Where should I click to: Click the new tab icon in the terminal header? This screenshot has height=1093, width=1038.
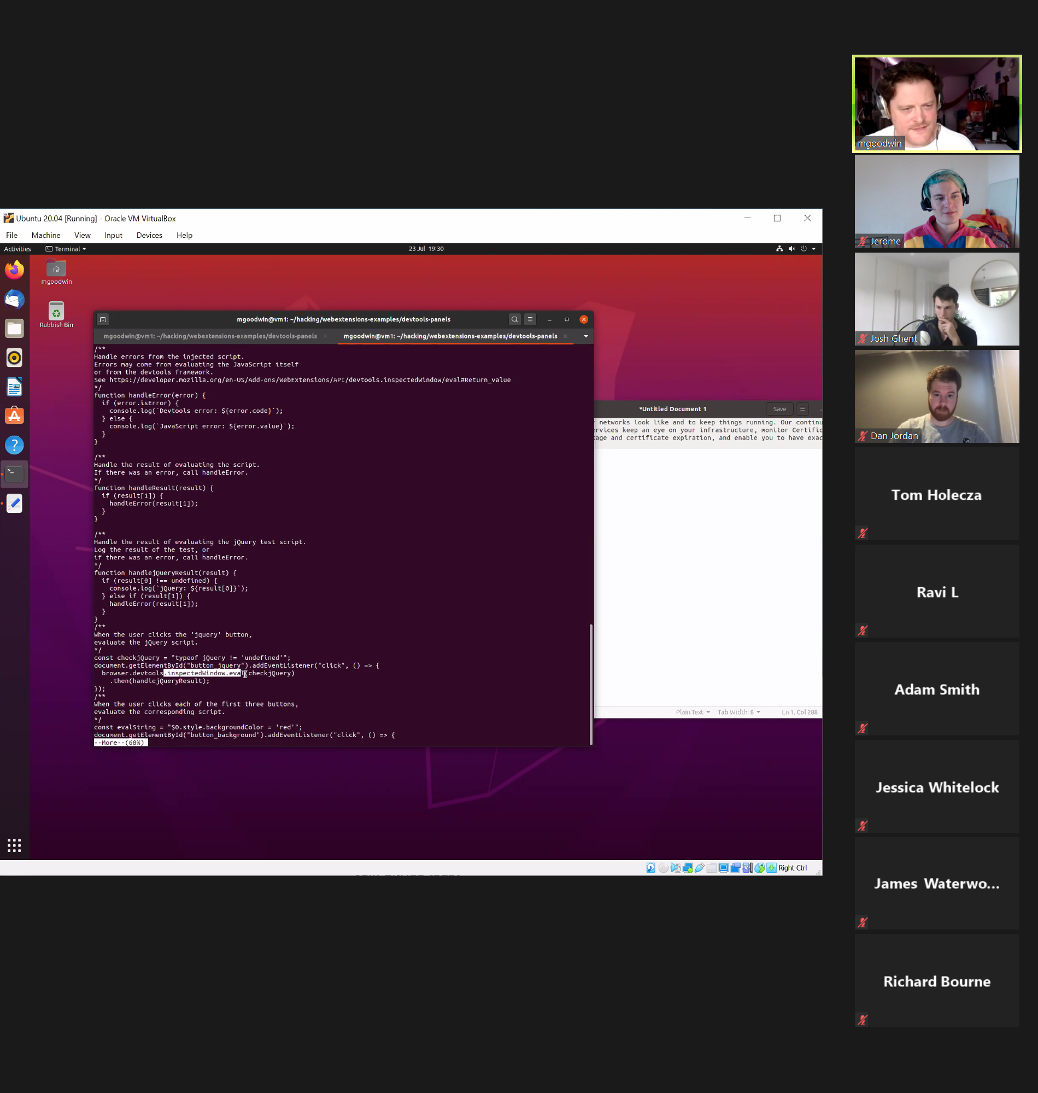coord(103,319)
